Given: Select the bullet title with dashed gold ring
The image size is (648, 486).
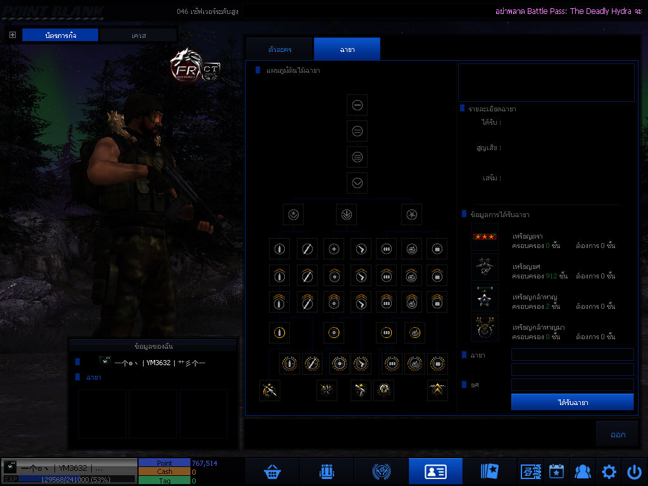Looking at the screenshot, I should point(290,364).
